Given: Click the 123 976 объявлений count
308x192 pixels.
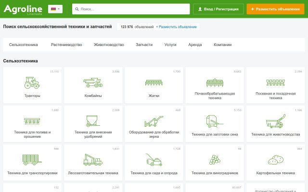Looking at the screenshot, I should (137, 27).
